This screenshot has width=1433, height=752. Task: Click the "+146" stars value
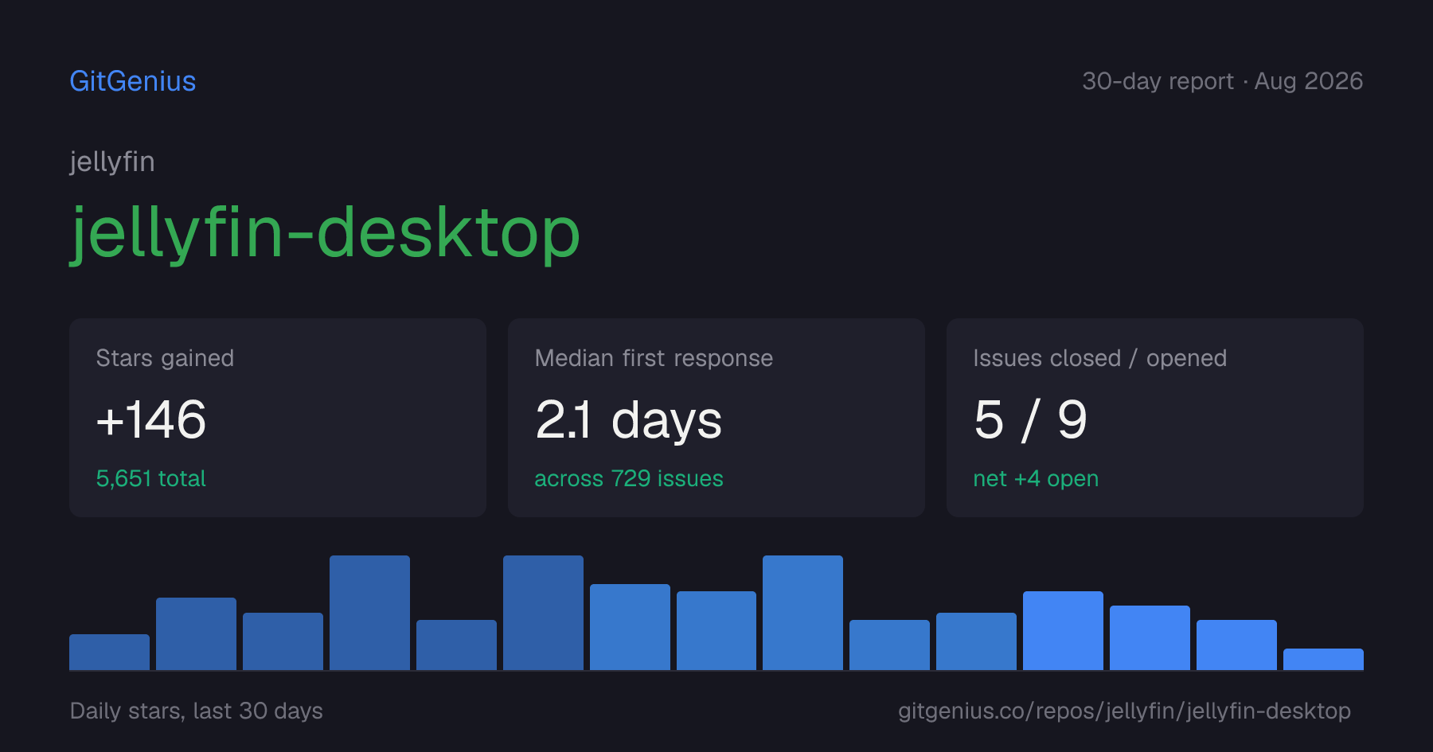pyautogui.click(x=151, y=419)
